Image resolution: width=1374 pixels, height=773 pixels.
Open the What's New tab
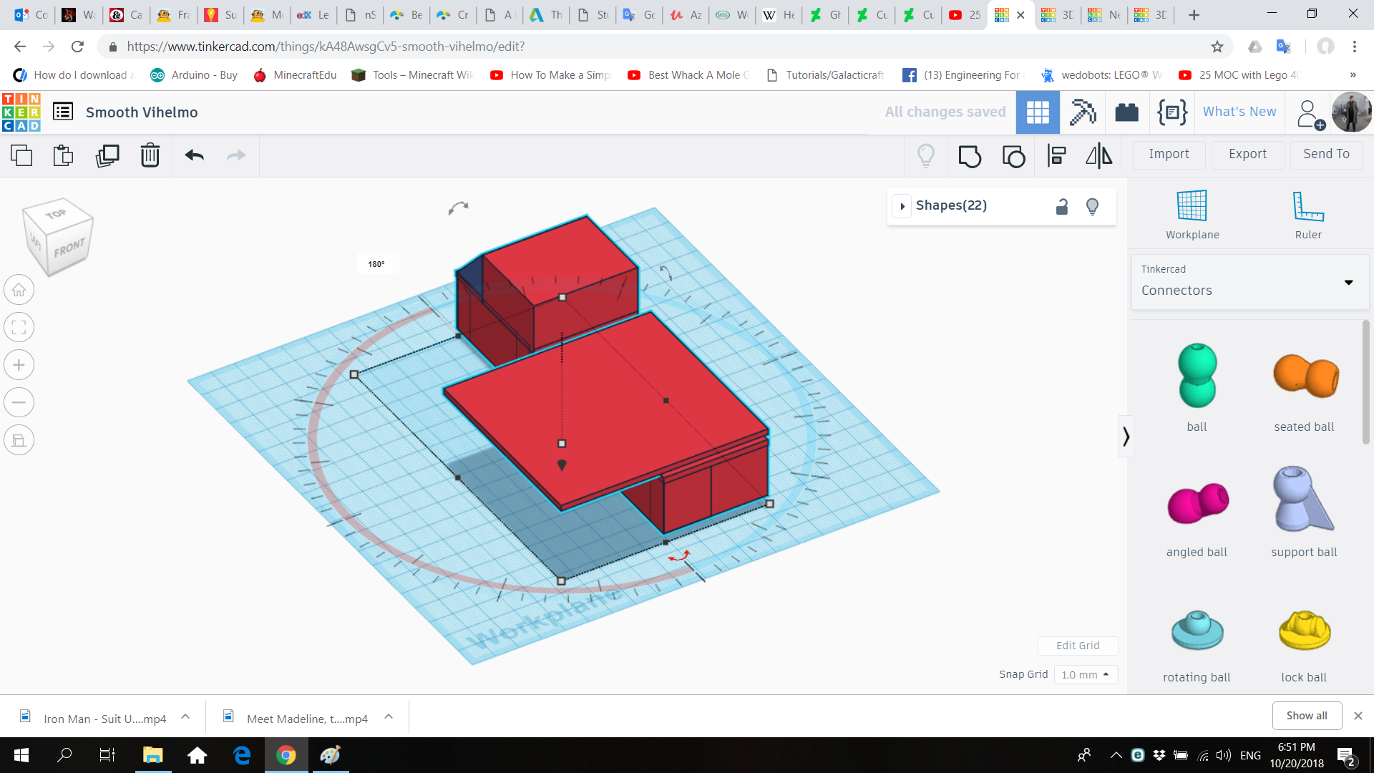coord(1239,112)
